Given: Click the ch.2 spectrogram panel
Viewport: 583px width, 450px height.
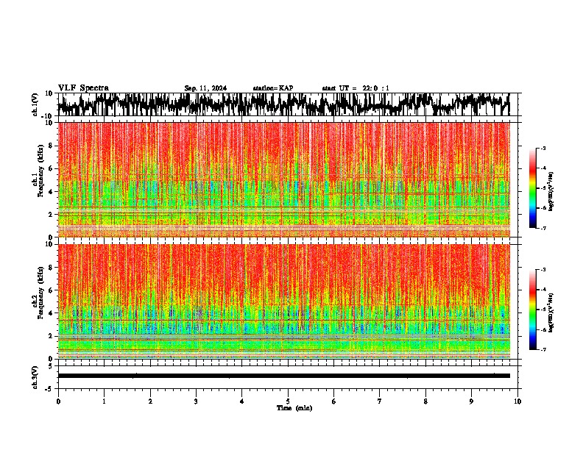Looking at the screenshot, I should [x=283, y=301].
